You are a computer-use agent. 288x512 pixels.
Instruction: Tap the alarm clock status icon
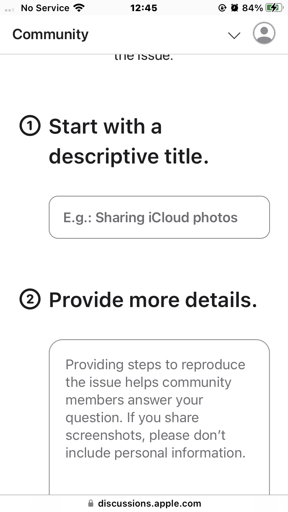(235, 8)
